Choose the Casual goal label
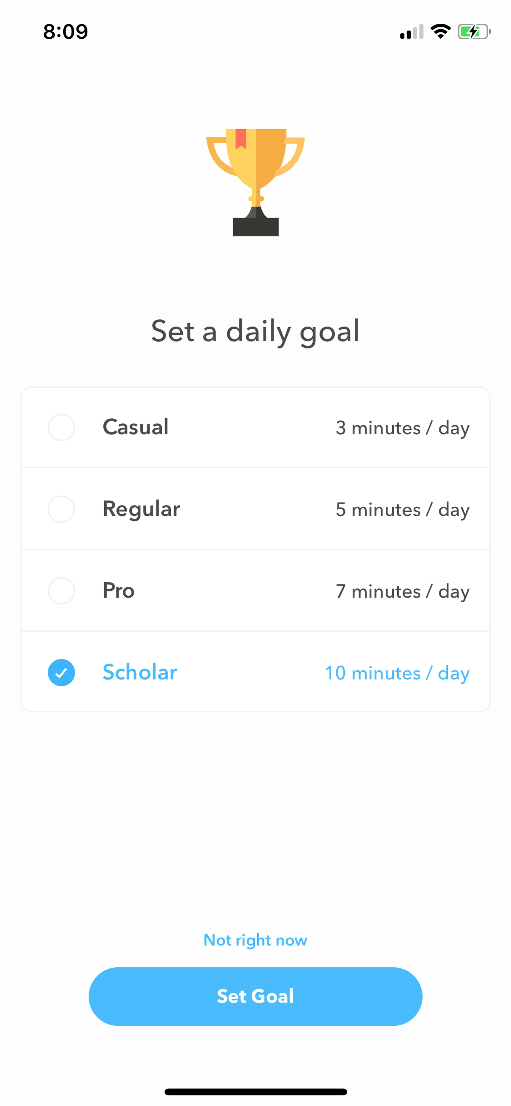Viewport: 511px width, 1106px height. pos(135,427)
